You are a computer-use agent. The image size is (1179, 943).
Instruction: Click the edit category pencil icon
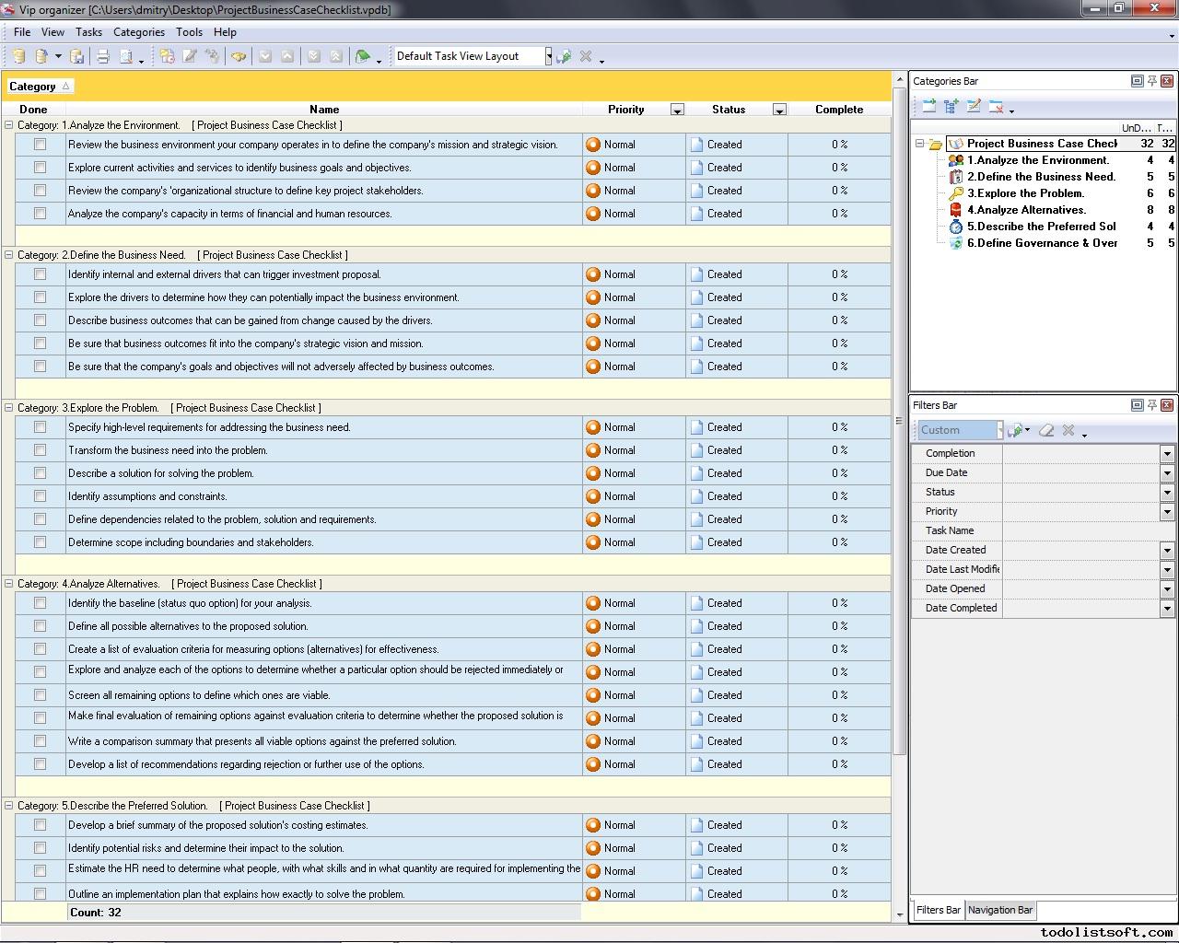click(x=974, y=107)
